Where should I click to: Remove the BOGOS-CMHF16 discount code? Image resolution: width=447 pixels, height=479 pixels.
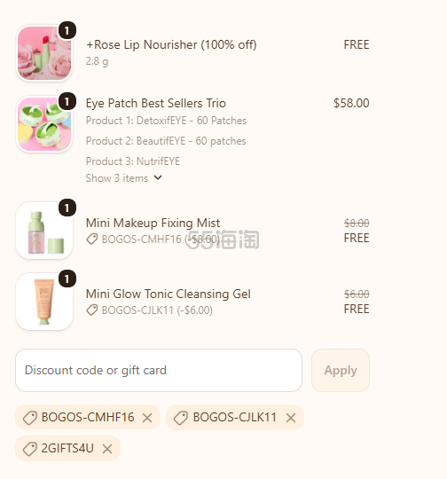[147, 418]
